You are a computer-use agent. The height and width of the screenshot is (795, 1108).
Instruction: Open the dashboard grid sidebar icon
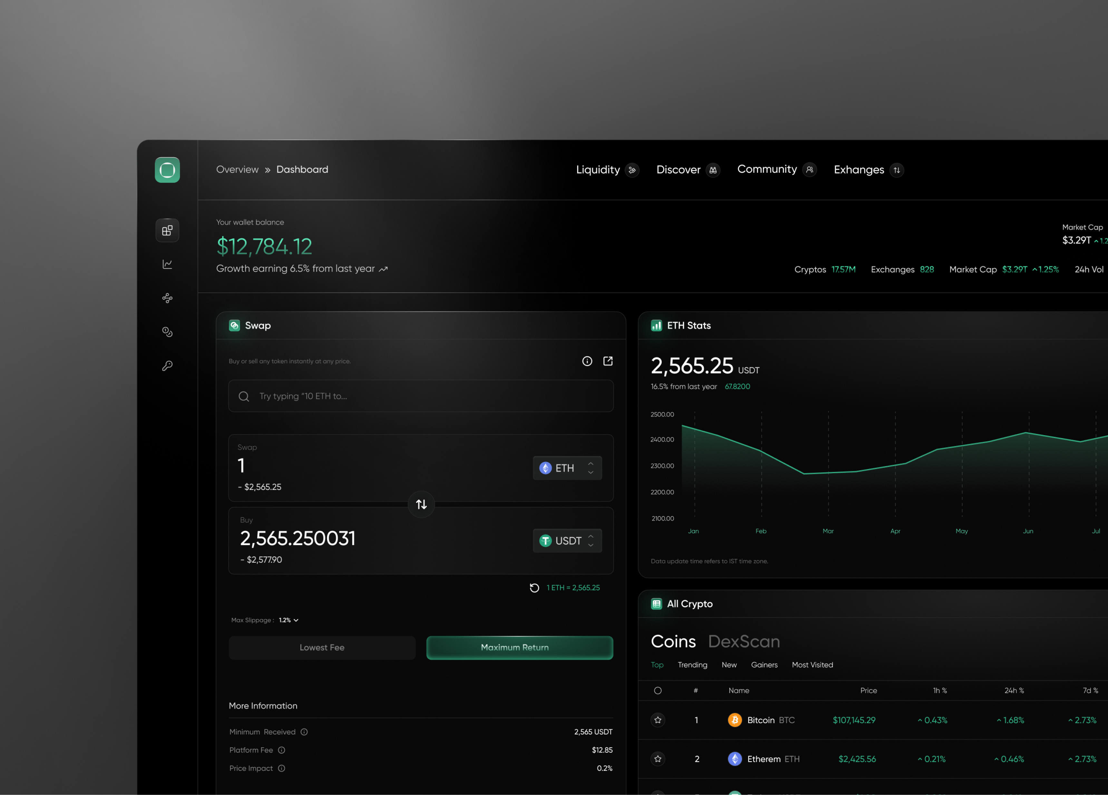point(167,230)
